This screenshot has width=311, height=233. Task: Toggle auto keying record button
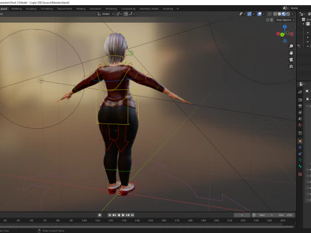pyautogui.click(x=100, y=215)
